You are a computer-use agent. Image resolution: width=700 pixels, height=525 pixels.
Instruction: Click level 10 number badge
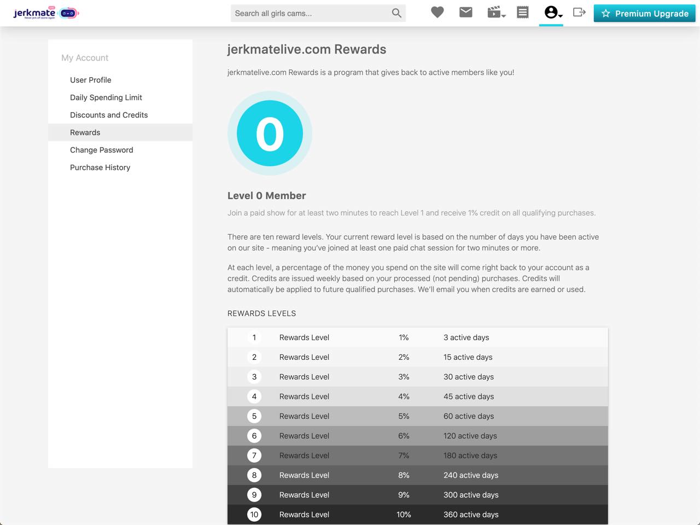point(254,515)
